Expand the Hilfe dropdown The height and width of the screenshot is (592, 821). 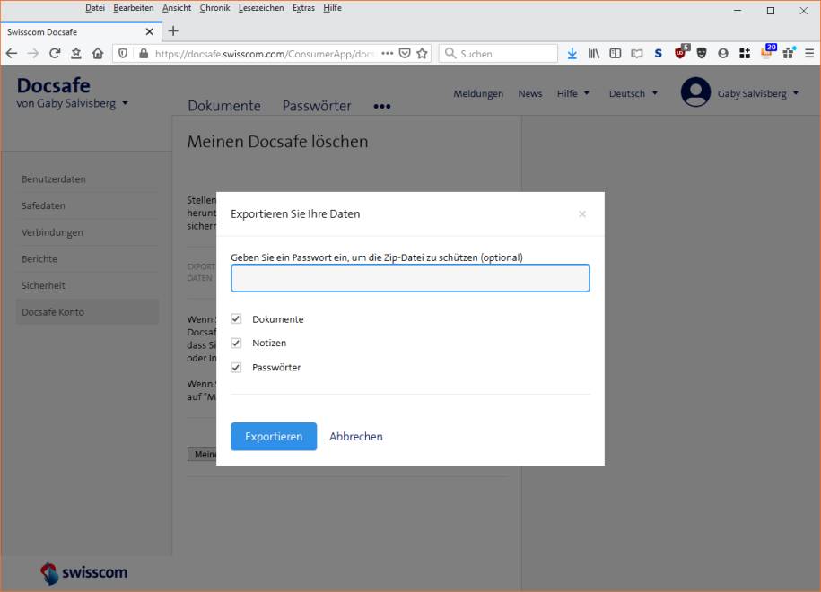pyautogui.click(x=572, y=93)
